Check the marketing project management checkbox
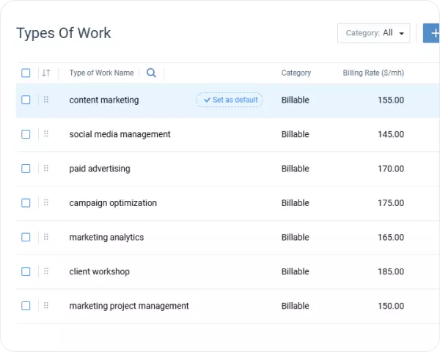This screenshot has height=352, width=440. (26, 306)
